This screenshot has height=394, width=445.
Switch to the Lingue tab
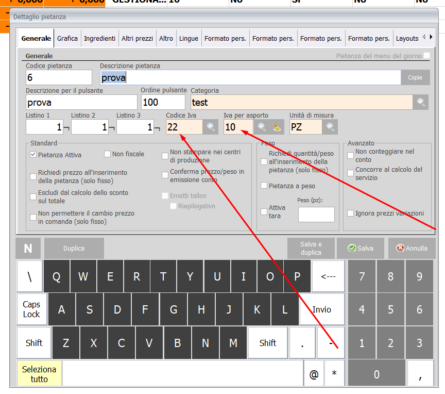189,38
